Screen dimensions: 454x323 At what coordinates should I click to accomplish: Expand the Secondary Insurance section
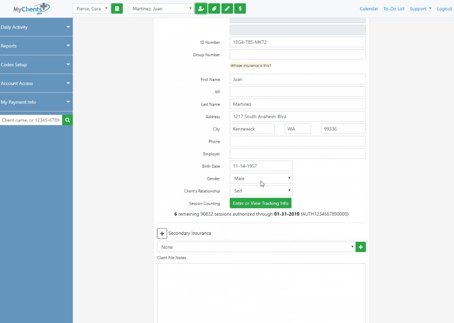162,233
